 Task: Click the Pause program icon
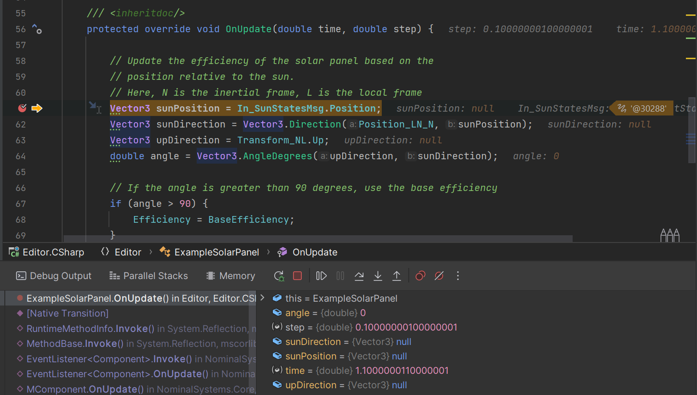tap(340, 276)
